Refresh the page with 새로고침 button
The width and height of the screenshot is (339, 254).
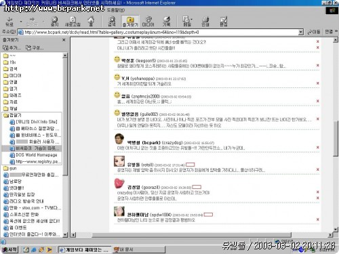point(73,22)
